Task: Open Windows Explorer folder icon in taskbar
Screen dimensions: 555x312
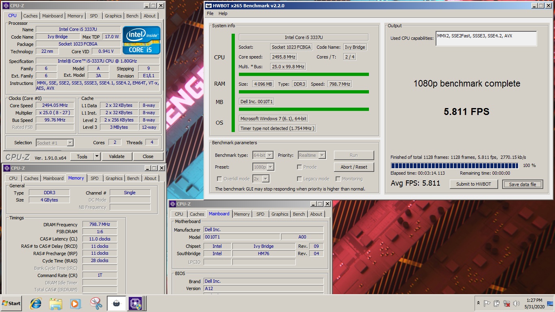Action: point(55,303)
